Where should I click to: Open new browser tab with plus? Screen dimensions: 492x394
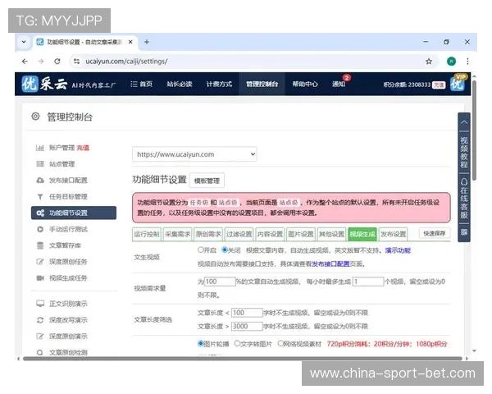pos(147,42)
